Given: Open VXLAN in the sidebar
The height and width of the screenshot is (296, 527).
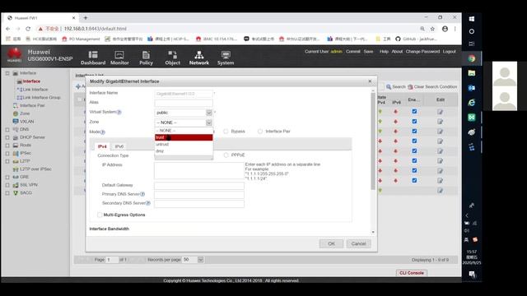Looking at the screenshot, I should tap(26, 122).
